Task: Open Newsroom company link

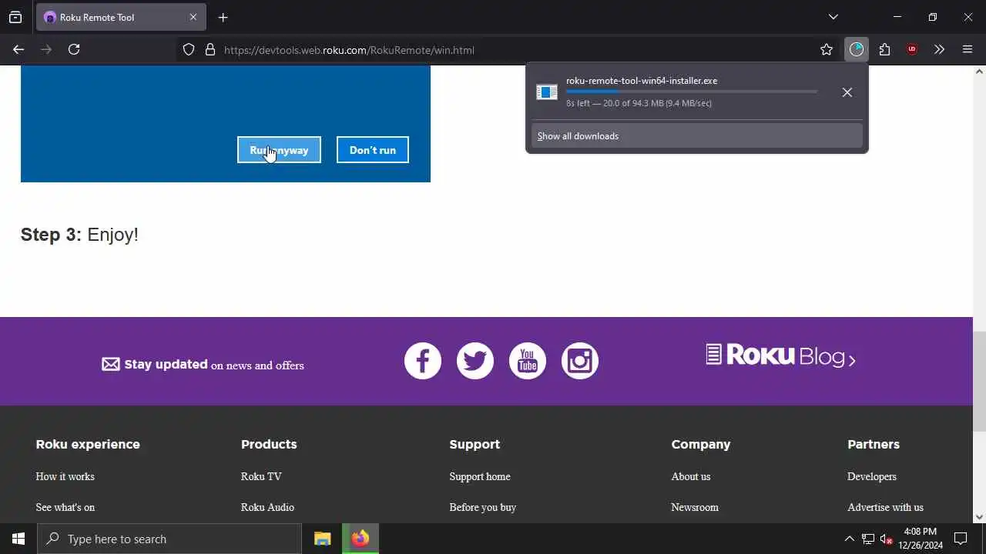Action: [695, 507]
